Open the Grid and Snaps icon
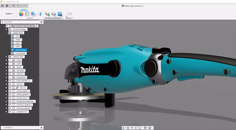The height and width of the screenshot is (130, 236). [150, 128]
